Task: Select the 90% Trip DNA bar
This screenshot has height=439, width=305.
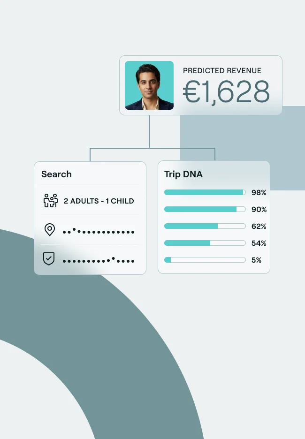Action: coord(205,209)
